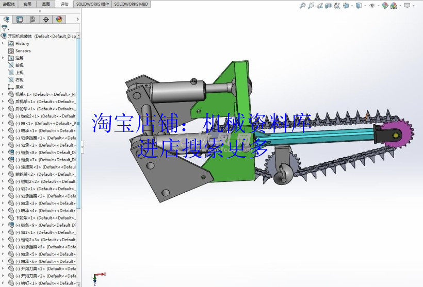Screen dimensions: 423x287
Task: Open the Apply Scene dropdown arrow
Action: point(400,6)
